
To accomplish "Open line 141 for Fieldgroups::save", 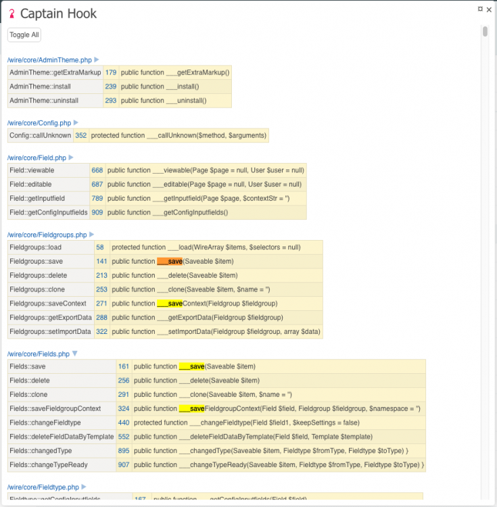I will (x=101, y=261).
